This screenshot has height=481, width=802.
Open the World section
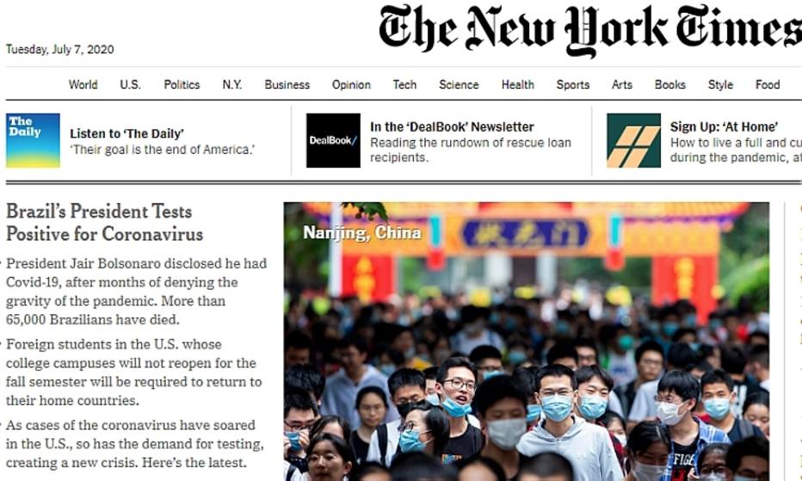(x=83, y=84)
